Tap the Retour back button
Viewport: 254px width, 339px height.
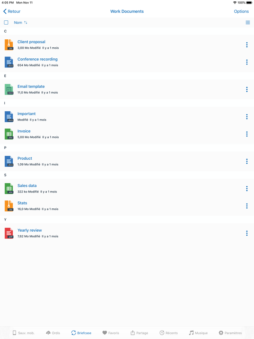[x=12, y=11]
